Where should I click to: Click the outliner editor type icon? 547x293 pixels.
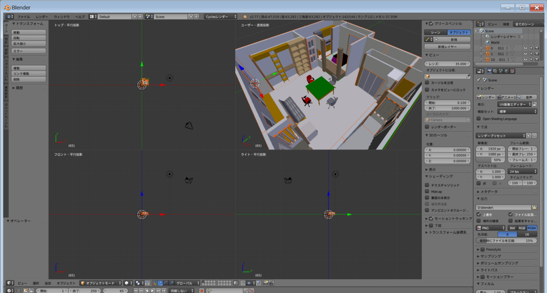click(480, 24)
